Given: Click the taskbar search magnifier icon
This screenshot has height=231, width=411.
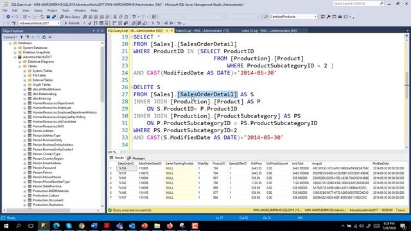Looking at the screenshot, I should [19, 226].
